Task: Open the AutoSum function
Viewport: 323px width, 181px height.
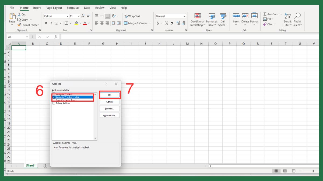Action: point(271,14)
